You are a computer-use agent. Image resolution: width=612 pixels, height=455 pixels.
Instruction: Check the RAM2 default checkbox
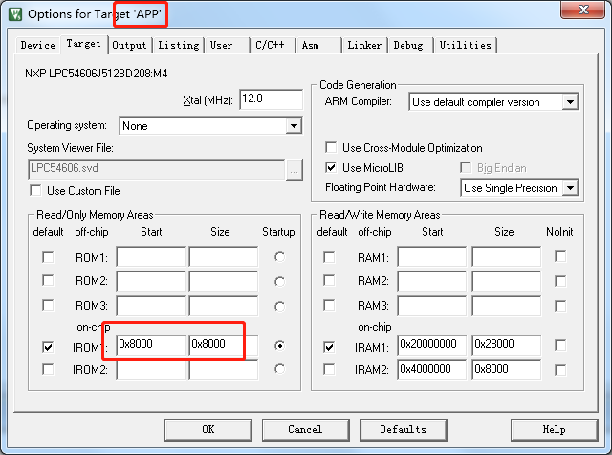329,281
